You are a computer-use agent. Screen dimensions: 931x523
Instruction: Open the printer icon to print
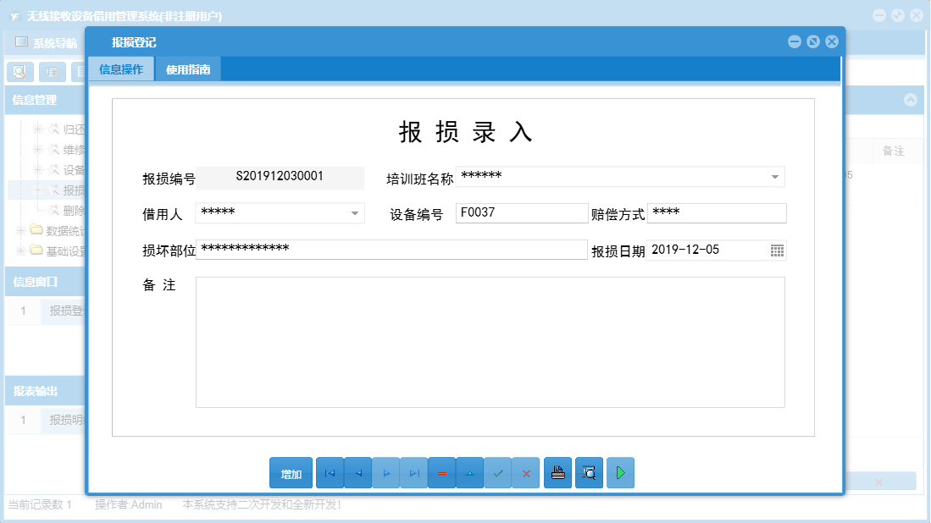(557, 472)
